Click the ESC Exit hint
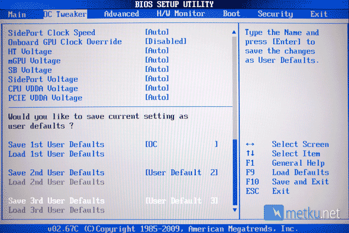Viewport: 349px width, 233px height. (x=268, y=191)
